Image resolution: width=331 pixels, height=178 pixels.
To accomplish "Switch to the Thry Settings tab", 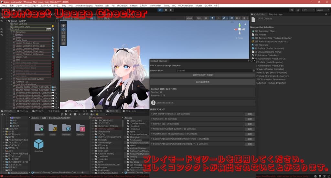I will pyautogui.click(x=275, y=14).
